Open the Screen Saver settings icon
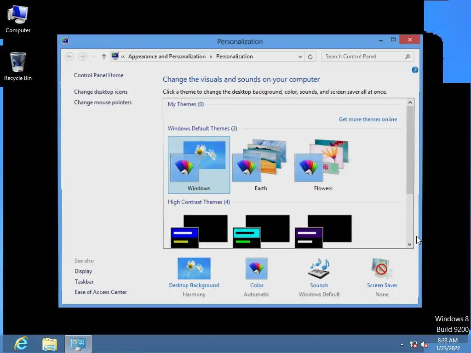The width and height of the screenshot is (471, 353). pos(382,268)
